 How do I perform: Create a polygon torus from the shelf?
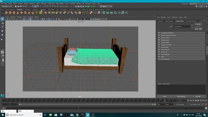(25, 13)
